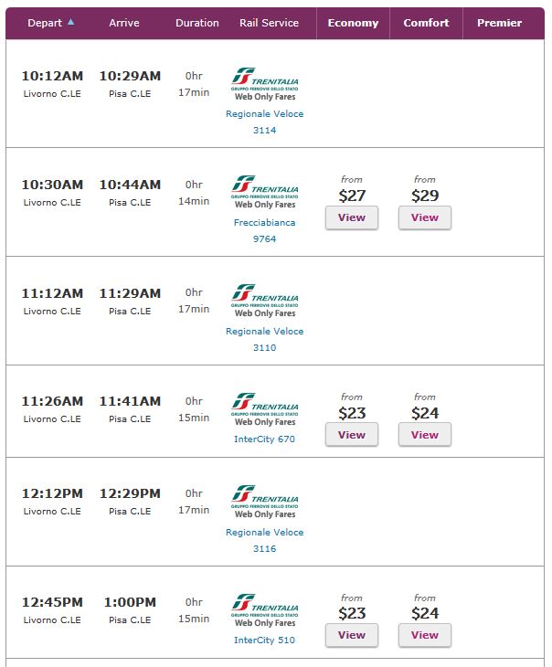The height and width of the screenshot is (667, 552).
Task: Click the Trenitalia logo for InterCity 670
Action: pos(264,409)
